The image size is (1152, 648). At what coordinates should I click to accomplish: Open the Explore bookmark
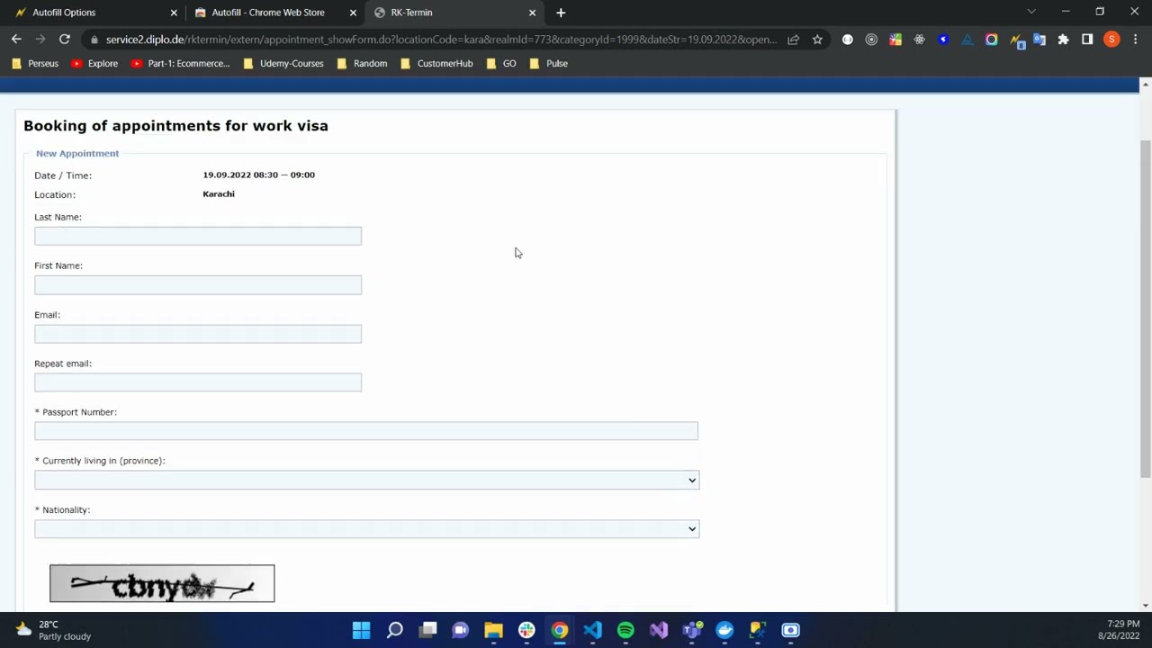pos(94,64)
